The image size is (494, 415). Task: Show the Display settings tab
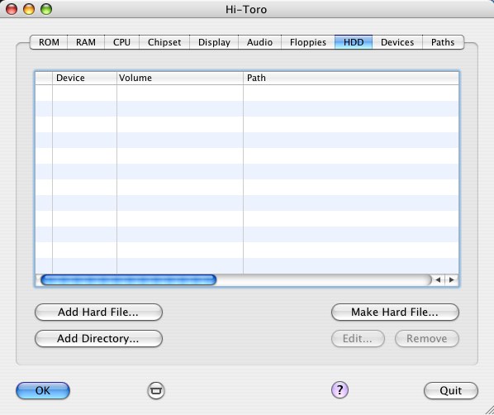point(214,42)
